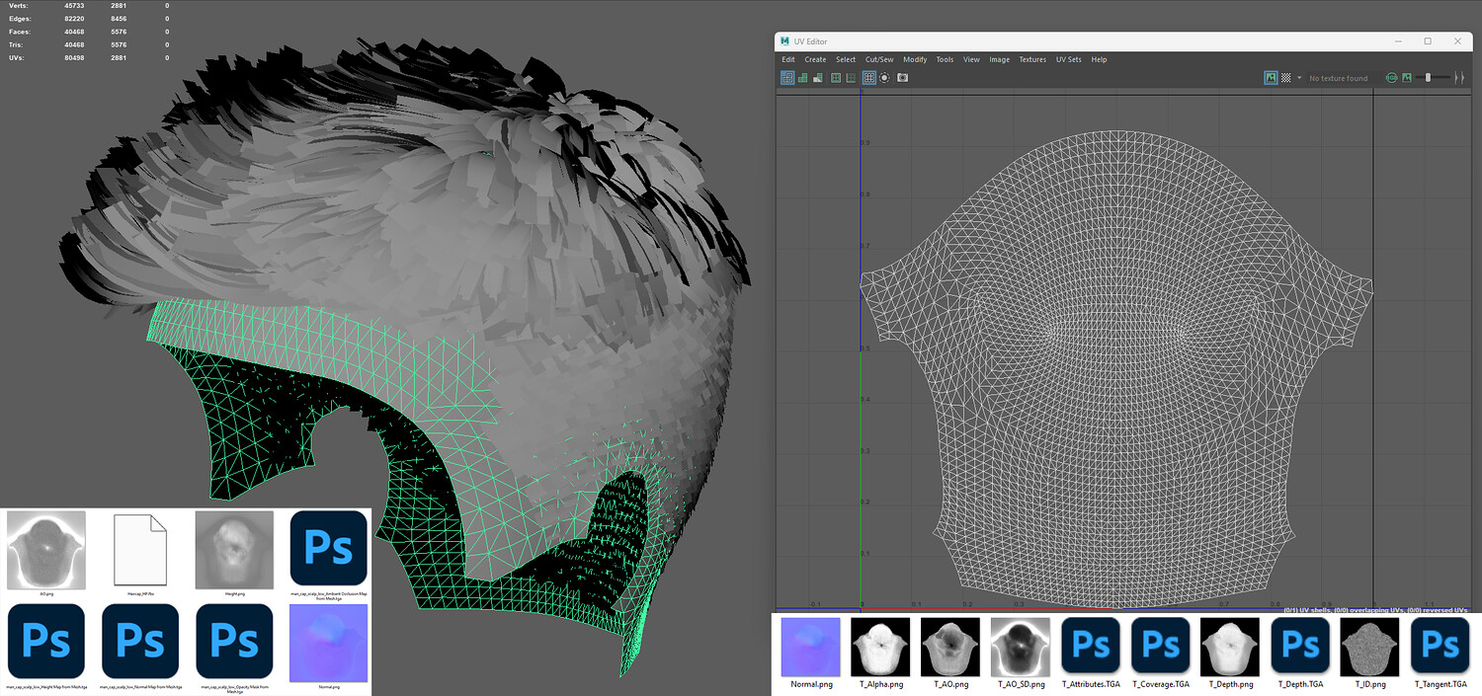The width and height of the screenshot is (1482, 696).
Task: Click the Maya logo in UV Editor title bar
Action: coord(784,41)
